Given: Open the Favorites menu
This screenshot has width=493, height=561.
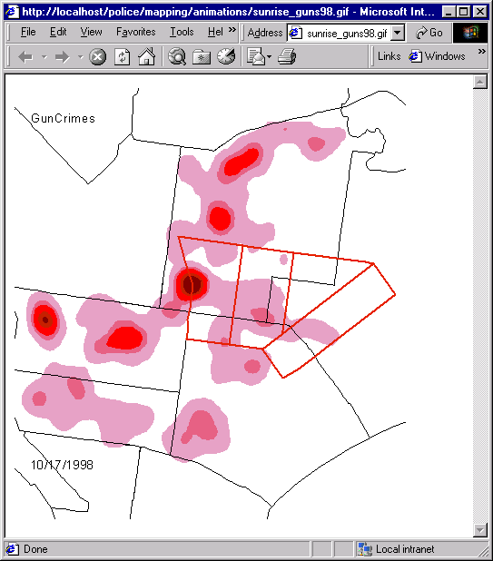Looking at the screenshot, I should 136,32.
